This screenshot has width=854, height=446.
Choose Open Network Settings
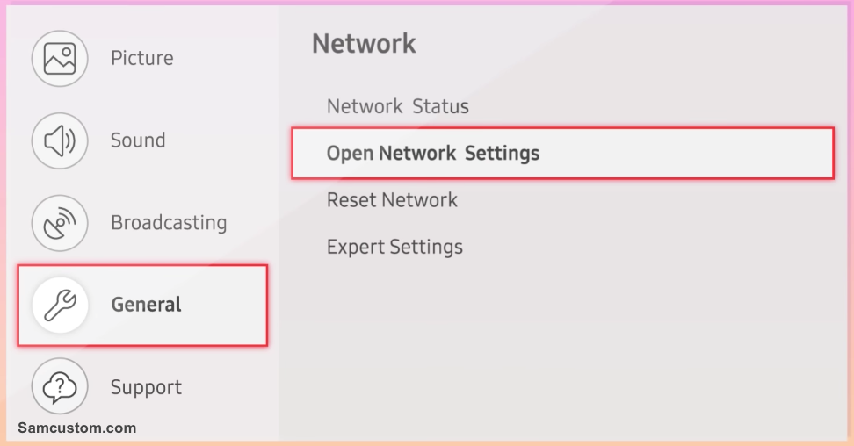(562, 153)
